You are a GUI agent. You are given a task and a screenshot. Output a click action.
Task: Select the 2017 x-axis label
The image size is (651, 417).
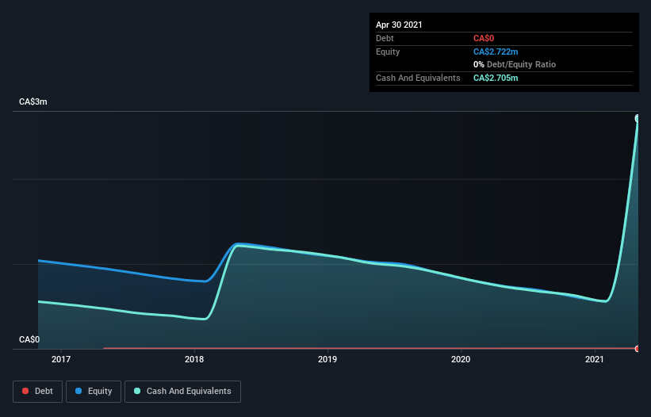(x=61, y=359)
